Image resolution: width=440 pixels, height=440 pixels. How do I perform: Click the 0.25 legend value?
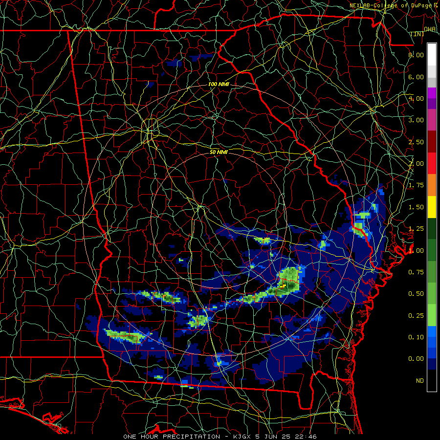tap(416, 315)
